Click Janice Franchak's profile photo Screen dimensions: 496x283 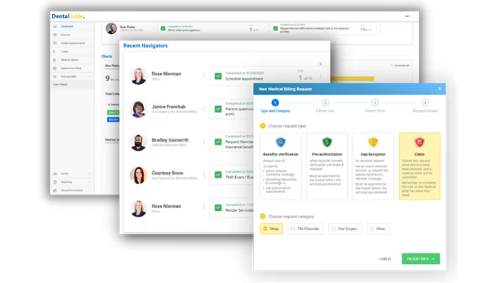click(x=138, y=109)
